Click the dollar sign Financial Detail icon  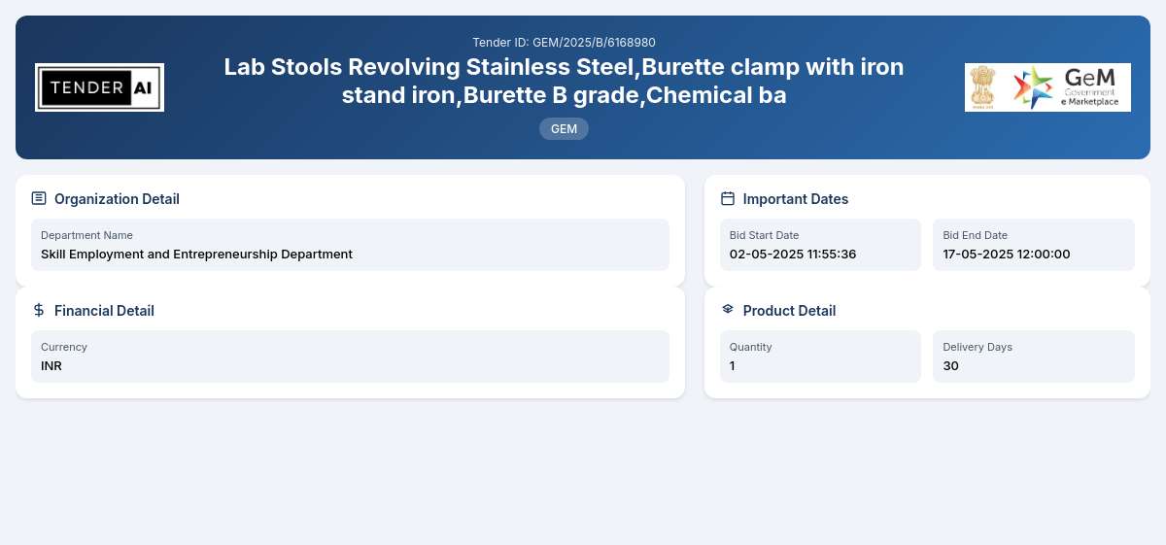click(x=39, y=310)
